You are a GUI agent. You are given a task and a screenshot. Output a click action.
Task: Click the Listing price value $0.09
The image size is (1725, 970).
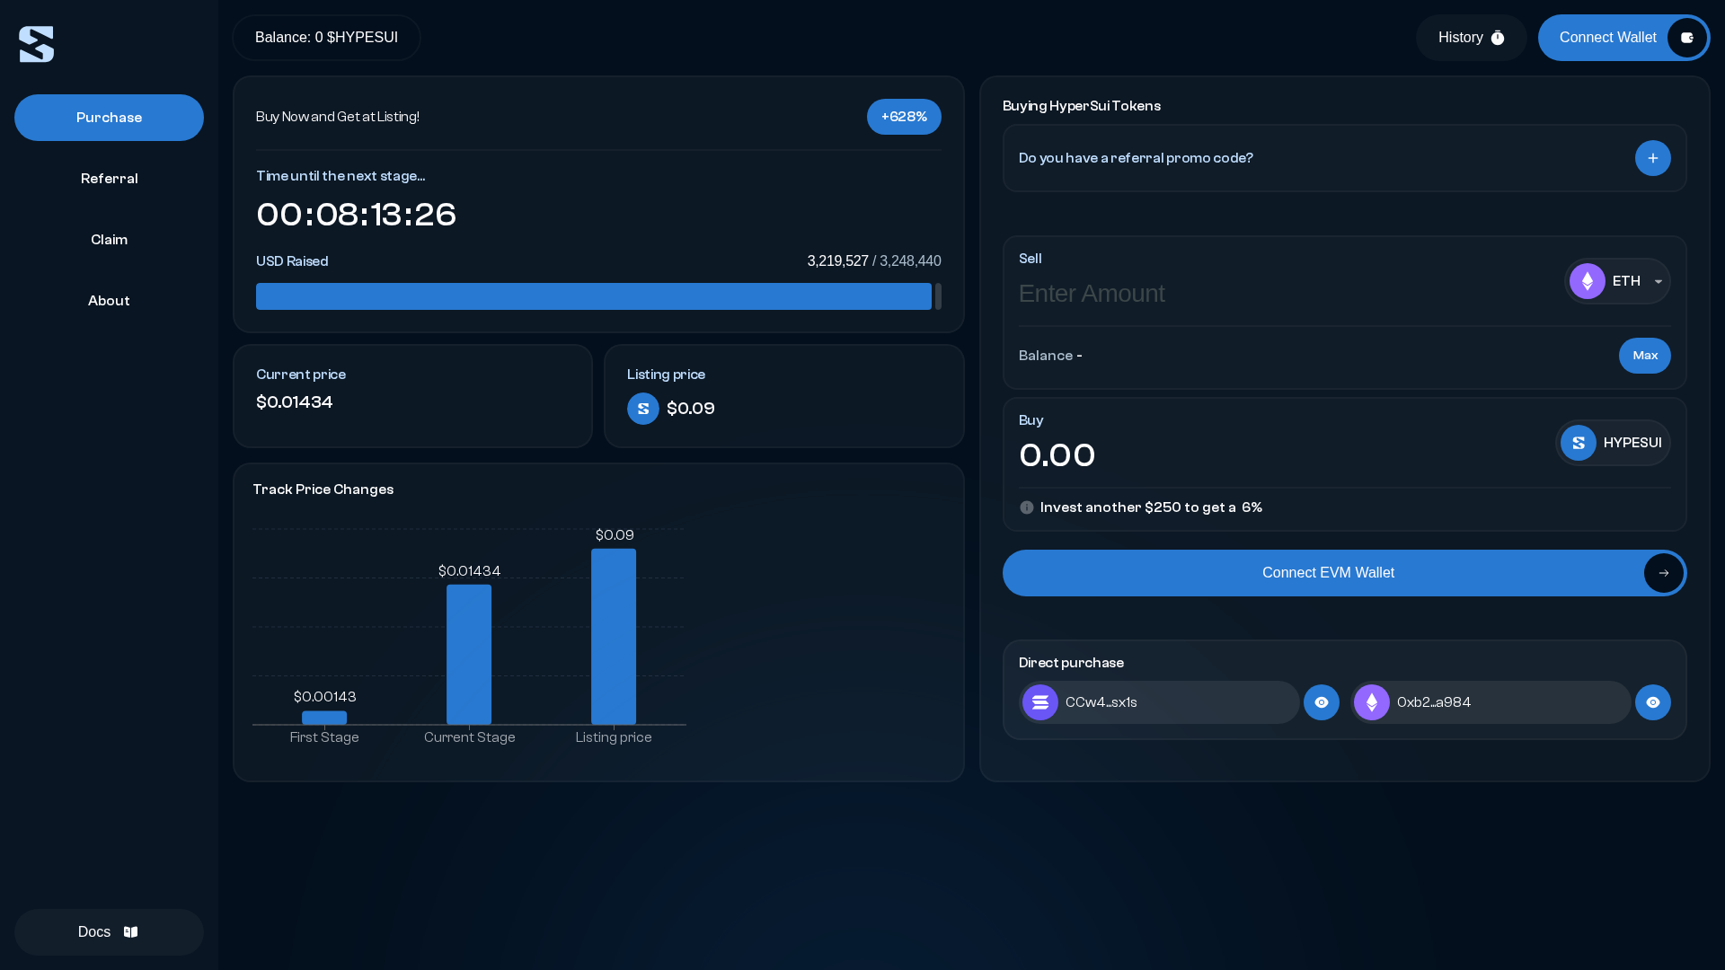point(691,409)
